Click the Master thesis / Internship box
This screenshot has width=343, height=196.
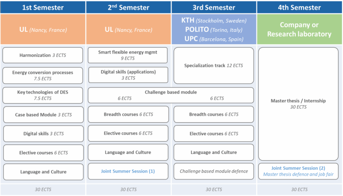coord(298,104)
